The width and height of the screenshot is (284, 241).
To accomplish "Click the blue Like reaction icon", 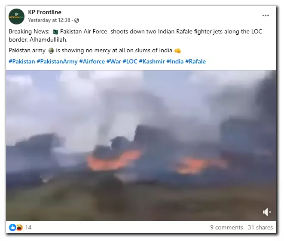I will pyautogui.click(x=12, y=227).
